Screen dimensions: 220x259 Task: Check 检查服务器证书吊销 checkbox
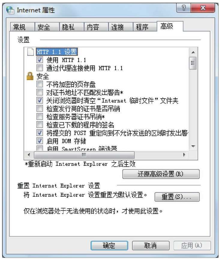(x=40, y=116)
